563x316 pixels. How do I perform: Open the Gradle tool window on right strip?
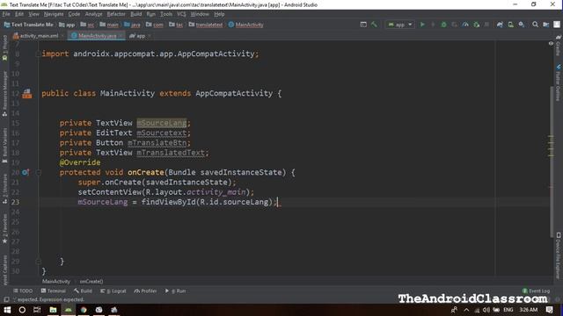(x=559, y=46)
